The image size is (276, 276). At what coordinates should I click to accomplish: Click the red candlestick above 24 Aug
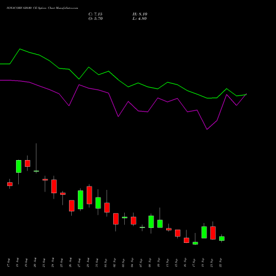(x=54, y=186)
